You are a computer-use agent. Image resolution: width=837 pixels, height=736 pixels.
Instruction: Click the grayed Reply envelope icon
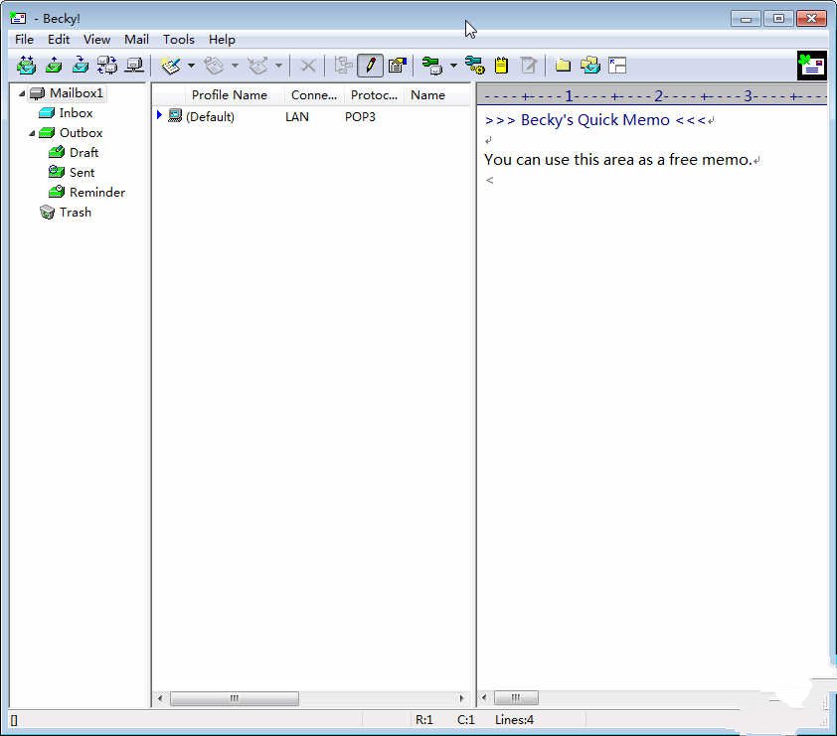[215, 67]
